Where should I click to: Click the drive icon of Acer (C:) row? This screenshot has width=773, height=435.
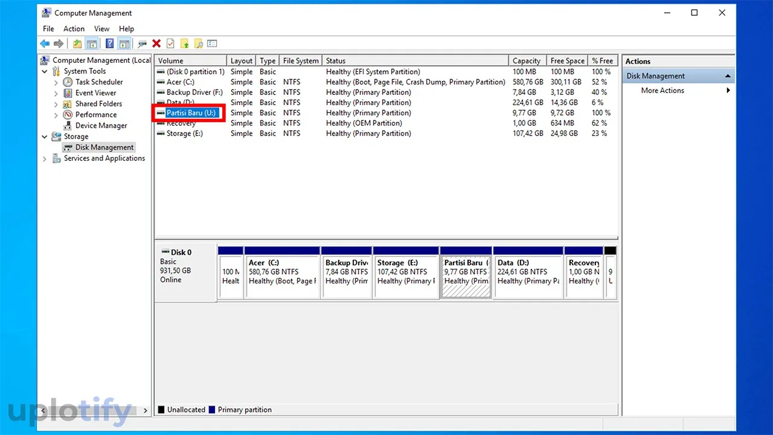click(161, 82)
